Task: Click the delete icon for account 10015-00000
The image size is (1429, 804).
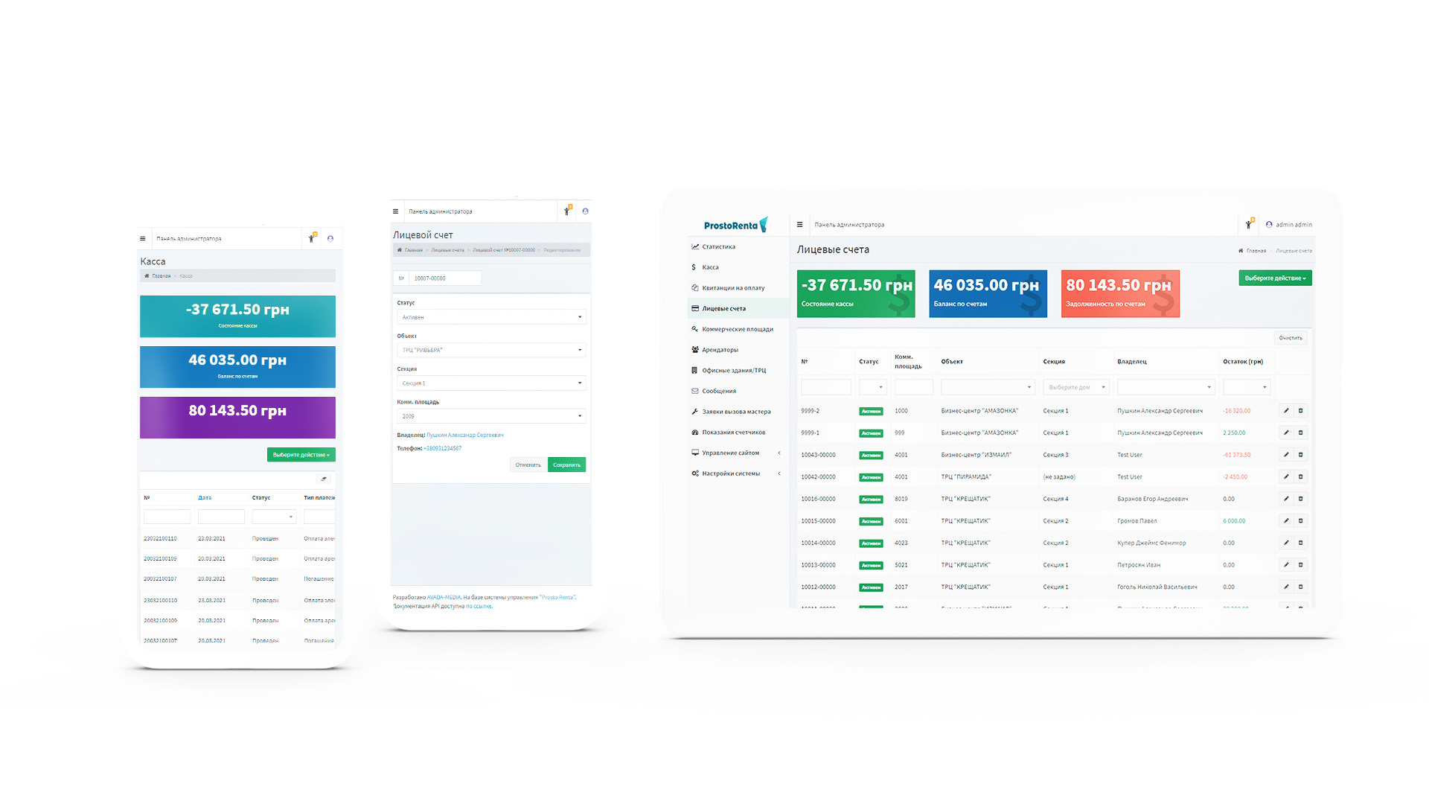Action: coord(1301,521)
